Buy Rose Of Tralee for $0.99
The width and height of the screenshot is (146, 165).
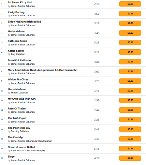(130, 110)
